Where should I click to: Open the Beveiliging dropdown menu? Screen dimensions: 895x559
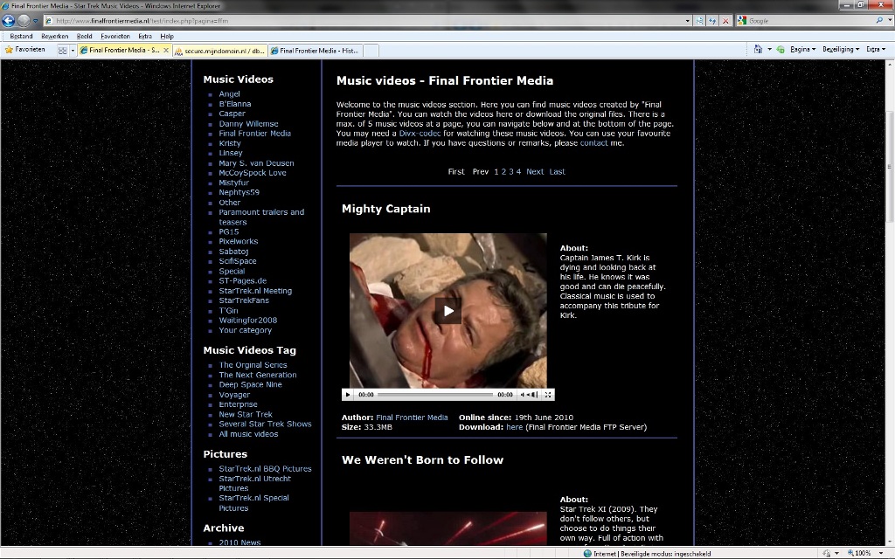click(841, 49)
